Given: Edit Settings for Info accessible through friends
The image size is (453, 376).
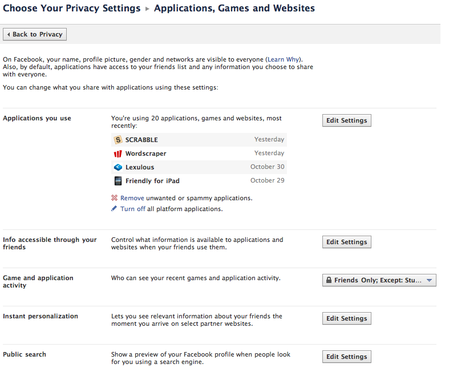Looking at the screenshot, I should tap(346, 242).
